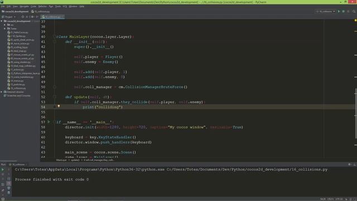Click the scroll-from-source target icon in the Project panel
The height and width of the screenshot is (201, 357).
(x=22, y=17)
